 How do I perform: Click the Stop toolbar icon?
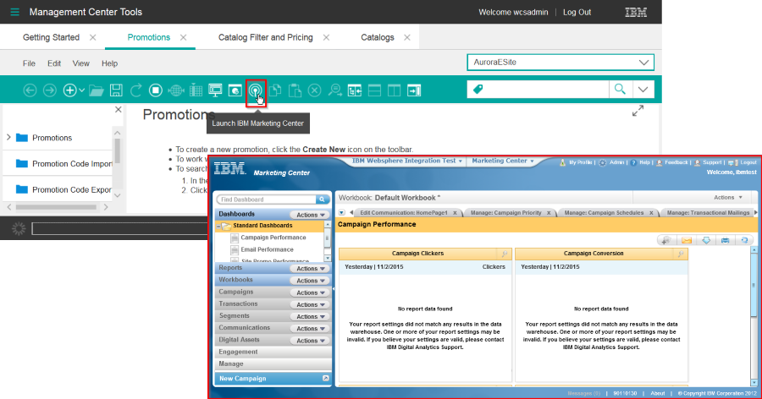[156, 90]
